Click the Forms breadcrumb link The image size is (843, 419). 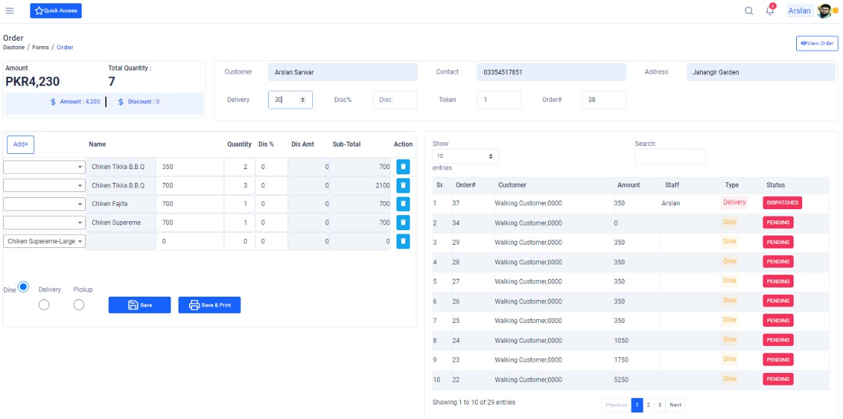click(41, 47)
